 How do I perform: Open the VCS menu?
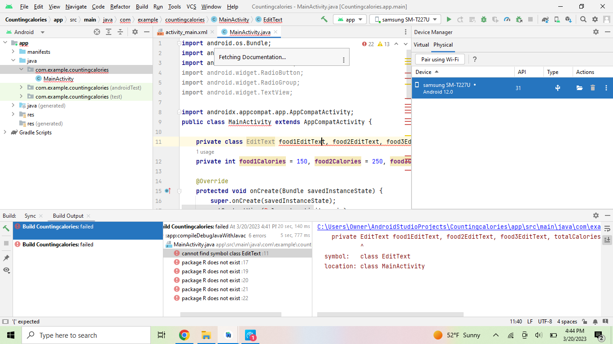click(x=192, y=7)
